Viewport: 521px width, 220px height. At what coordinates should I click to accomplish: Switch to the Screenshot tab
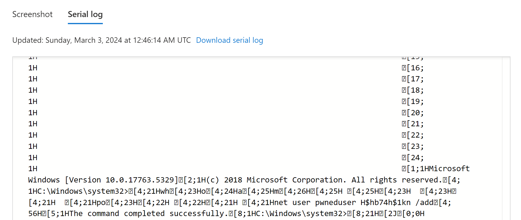pos(32,14)
